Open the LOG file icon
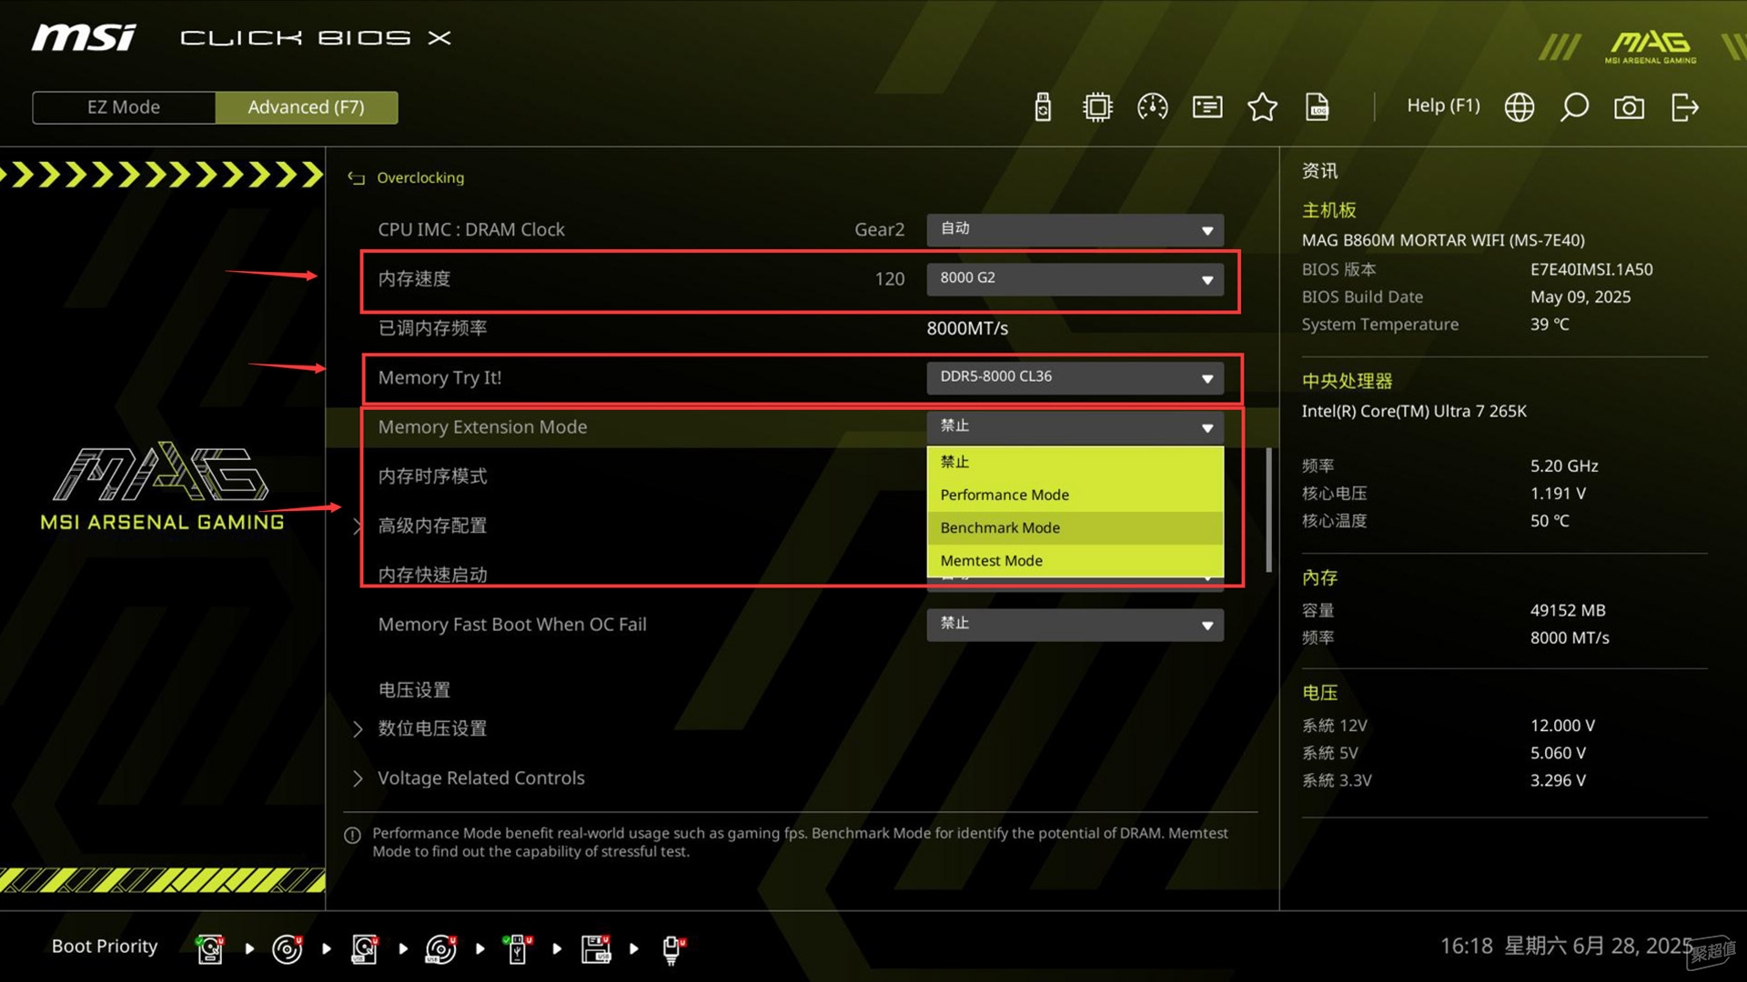The image size is (1747, 982). coord(1318,107)
